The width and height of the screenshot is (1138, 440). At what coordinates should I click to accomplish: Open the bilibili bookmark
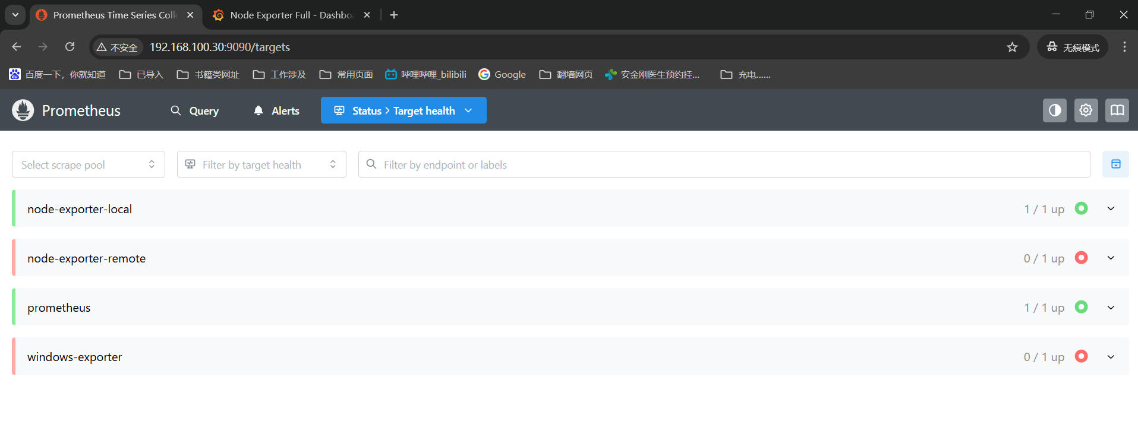click(x=425, y=74)
